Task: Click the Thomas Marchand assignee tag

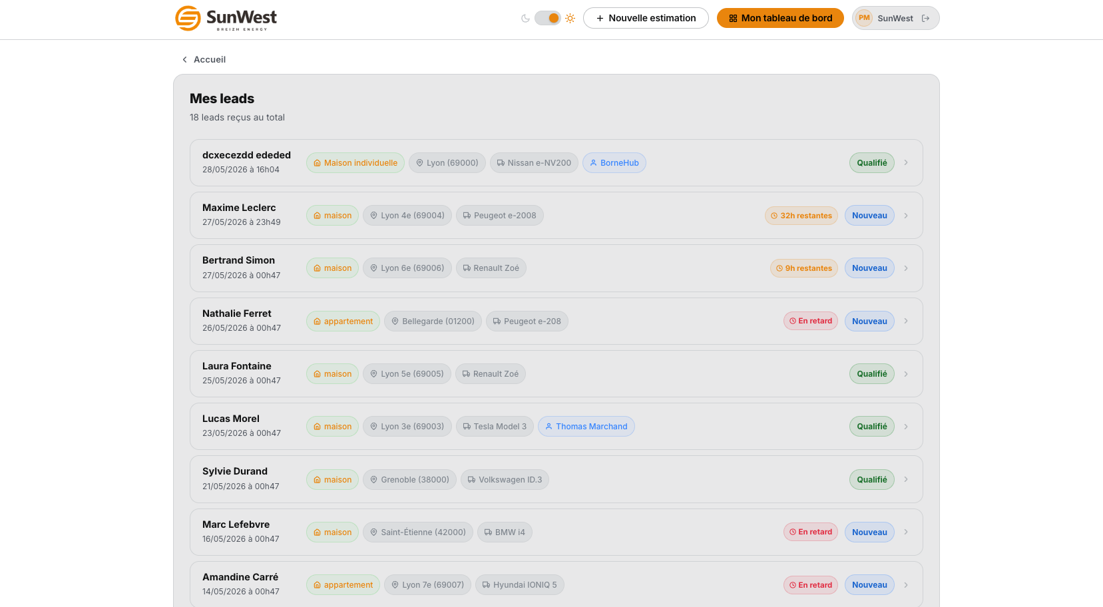Action: (586, 427)
